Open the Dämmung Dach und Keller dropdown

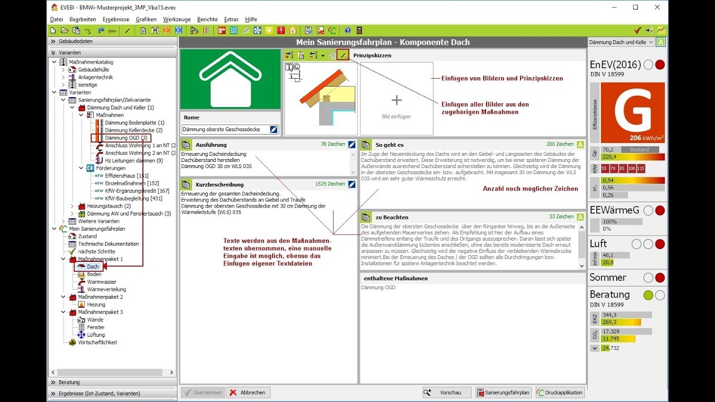[622, 42]
